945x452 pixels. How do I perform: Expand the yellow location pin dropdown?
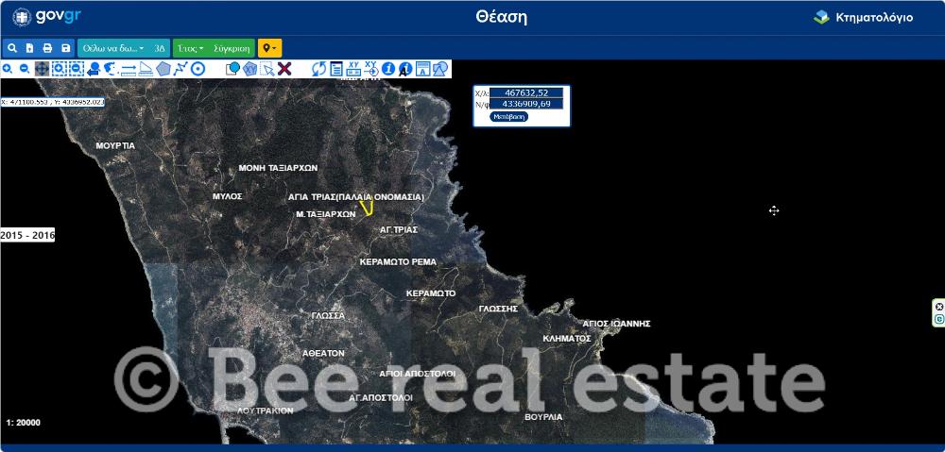pos(269,48)
